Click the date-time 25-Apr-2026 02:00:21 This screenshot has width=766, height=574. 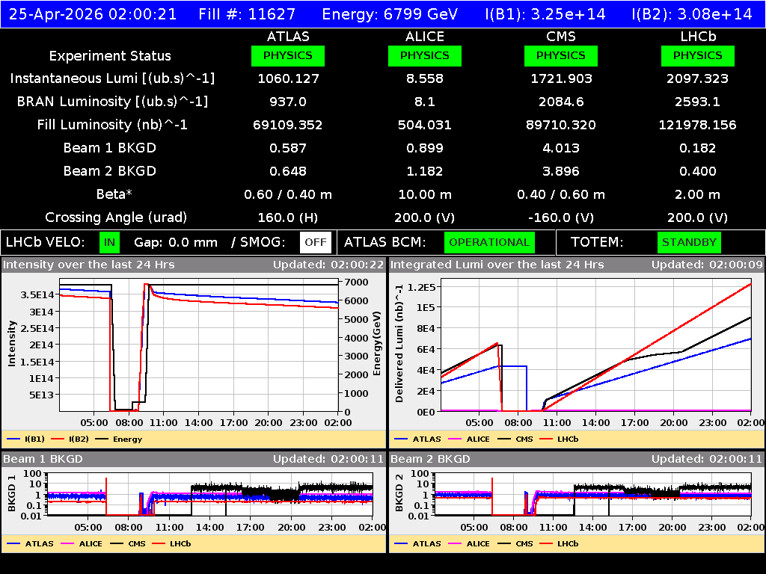tap(93, 14)
